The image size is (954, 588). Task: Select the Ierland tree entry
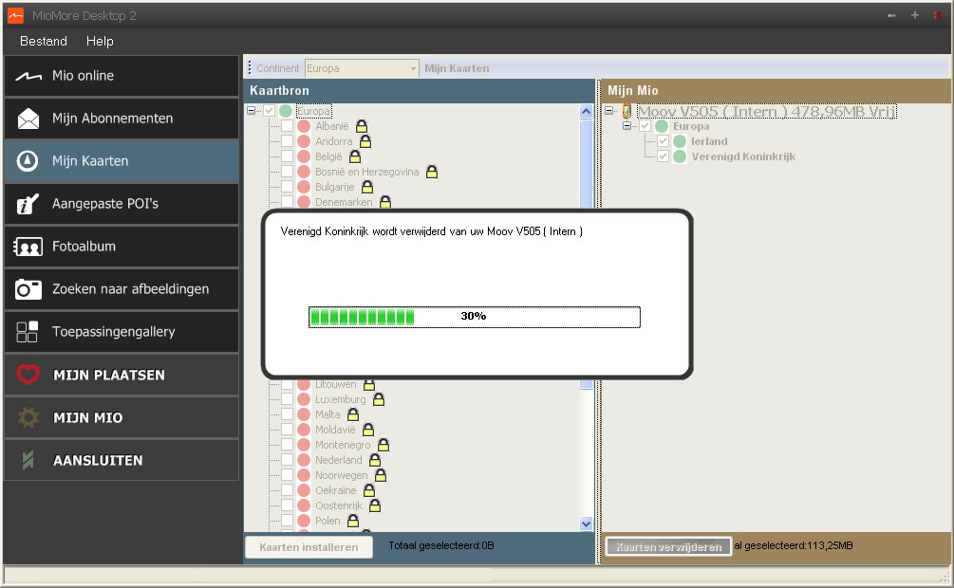(709, 141)
